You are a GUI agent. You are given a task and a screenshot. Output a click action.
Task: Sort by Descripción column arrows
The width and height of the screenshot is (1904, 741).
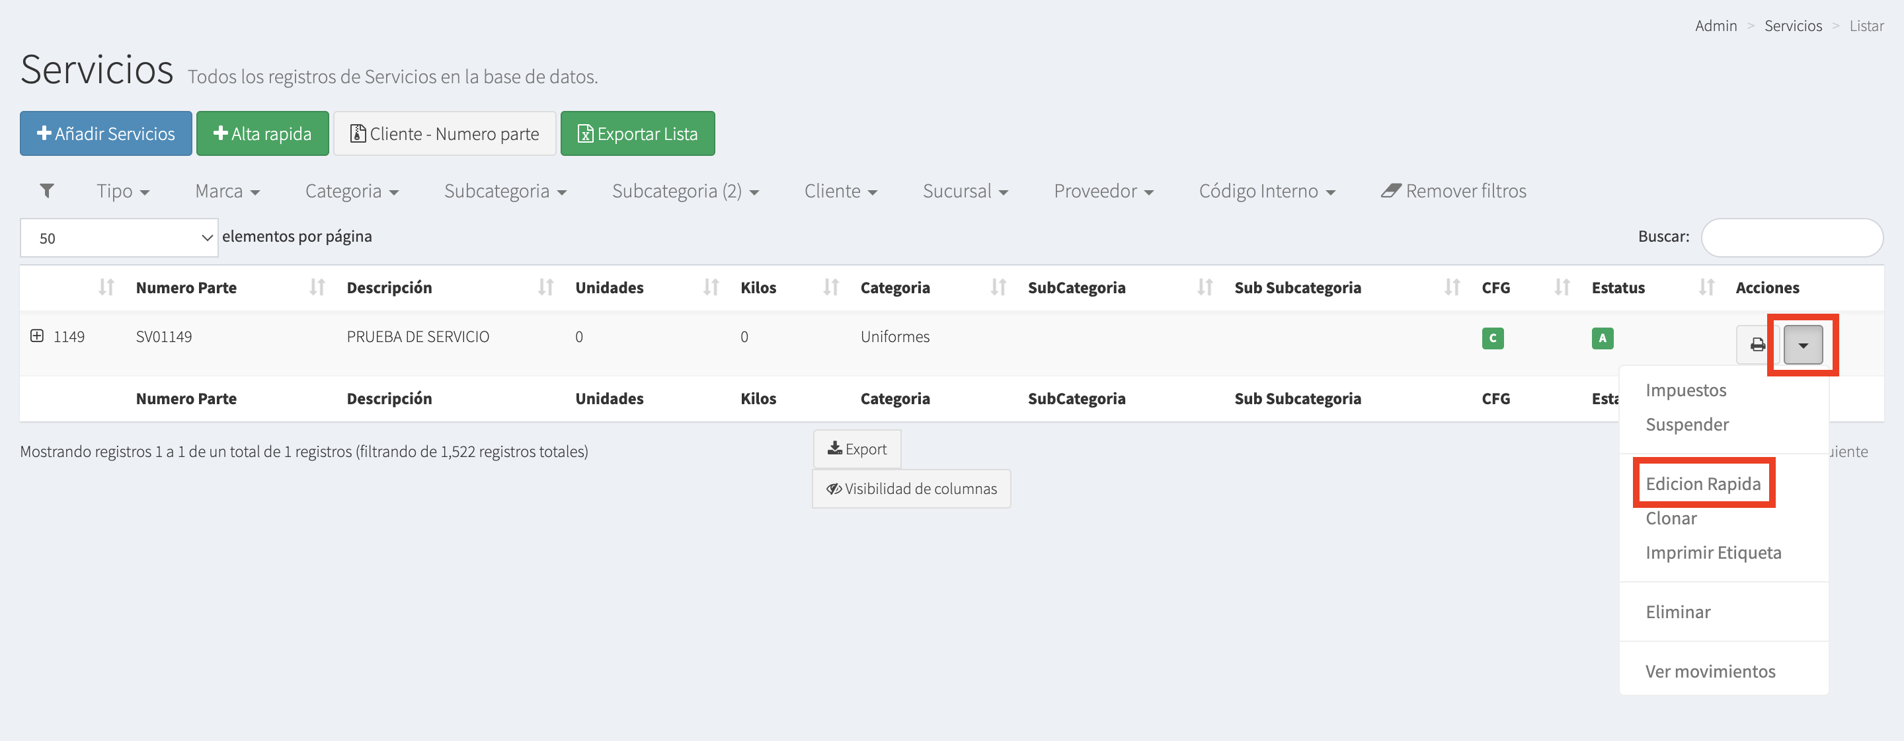tap(545, 287)
